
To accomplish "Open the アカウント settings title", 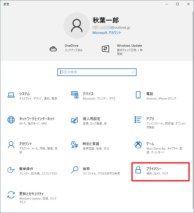I will pos(26,144).
